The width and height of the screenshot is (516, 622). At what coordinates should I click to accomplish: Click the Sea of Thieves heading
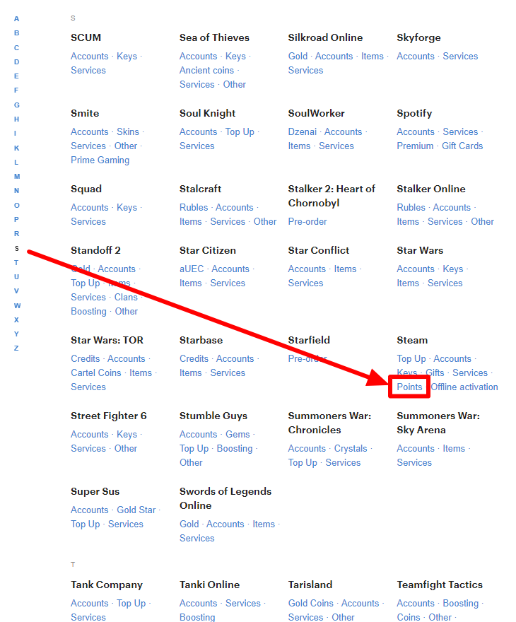tap(215, 37)
